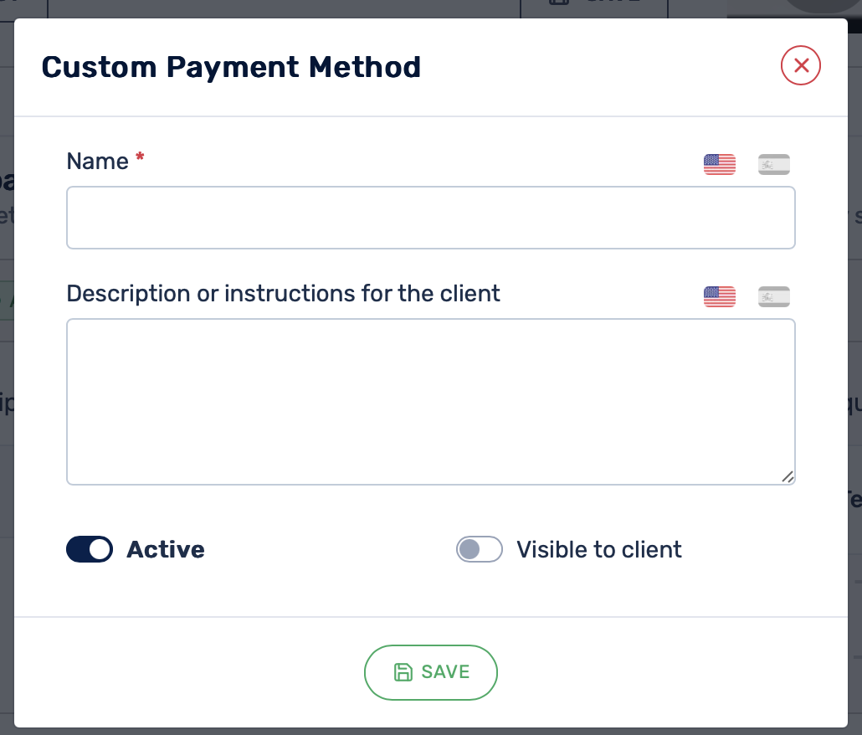Click the Description or instructions label
The height and width of the screenshot is (735, 862).
point(283,294)
